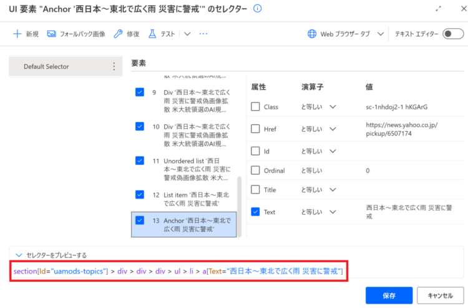The image size is (468, 308).
Task: Enable the Class attribute checkbox
Action: click(255, 107)
